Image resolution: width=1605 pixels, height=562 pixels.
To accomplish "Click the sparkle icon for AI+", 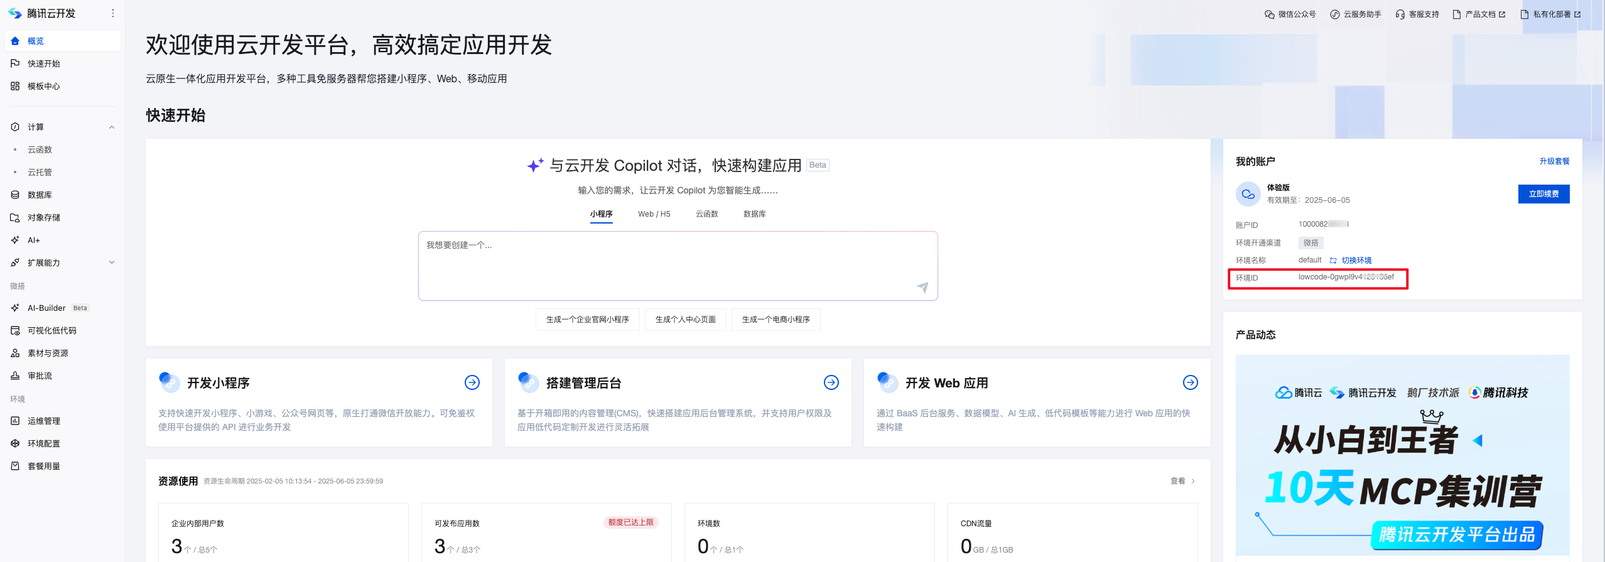I will (15, 240).
